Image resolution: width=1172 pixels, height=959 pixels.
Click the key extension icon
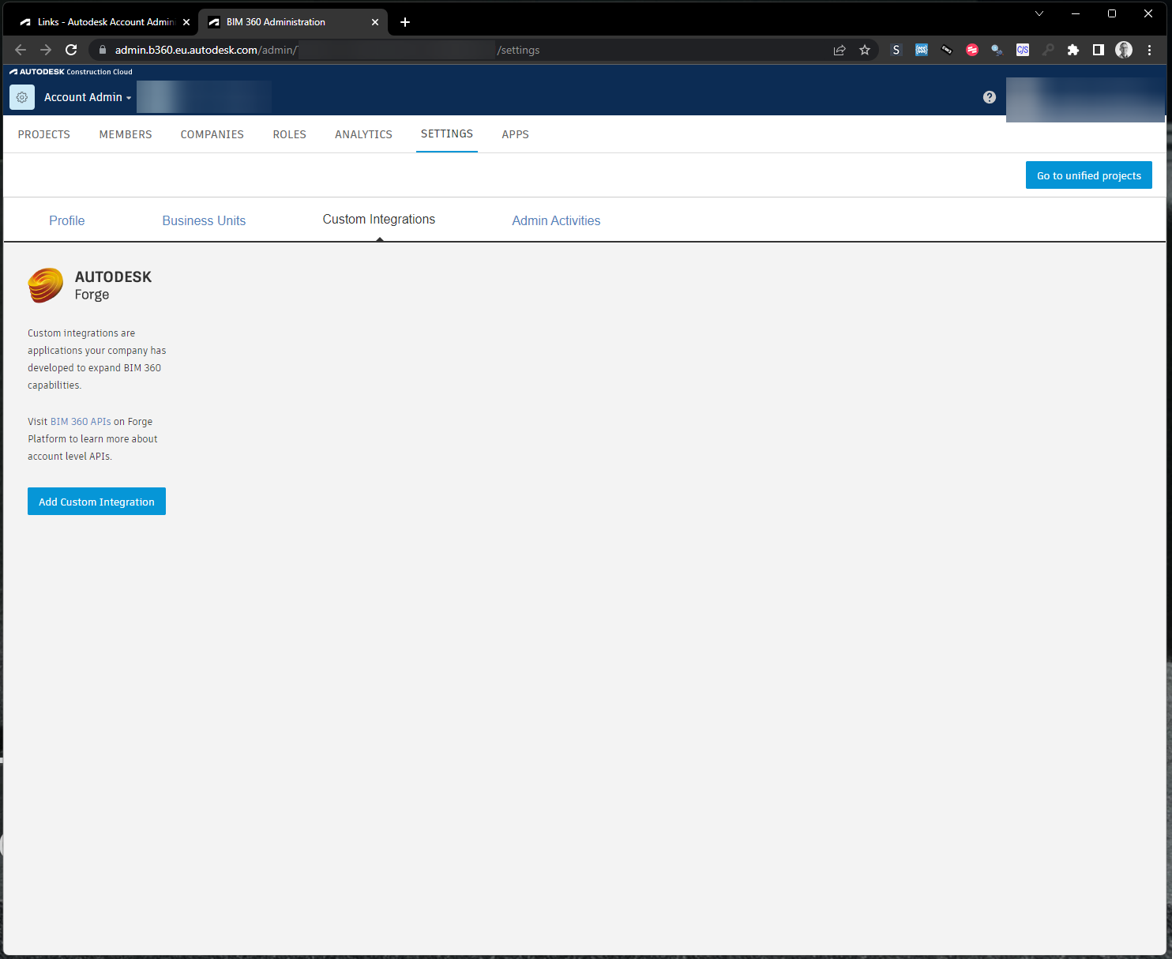tap(1048, 50)
